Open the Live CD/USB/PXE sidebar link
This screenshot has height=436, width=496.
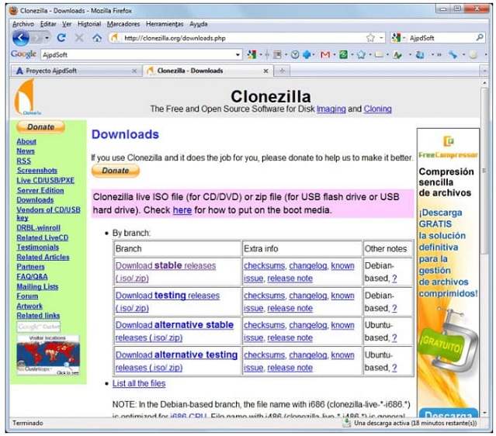click(46, 180)
